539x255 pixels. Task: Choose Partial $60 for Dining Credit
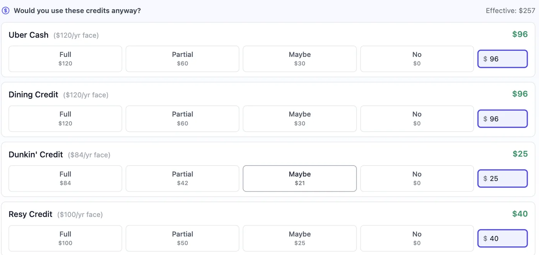182,119
